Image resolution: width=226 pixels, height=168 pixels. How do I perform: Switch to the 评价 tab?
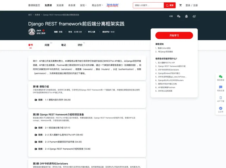80,45
